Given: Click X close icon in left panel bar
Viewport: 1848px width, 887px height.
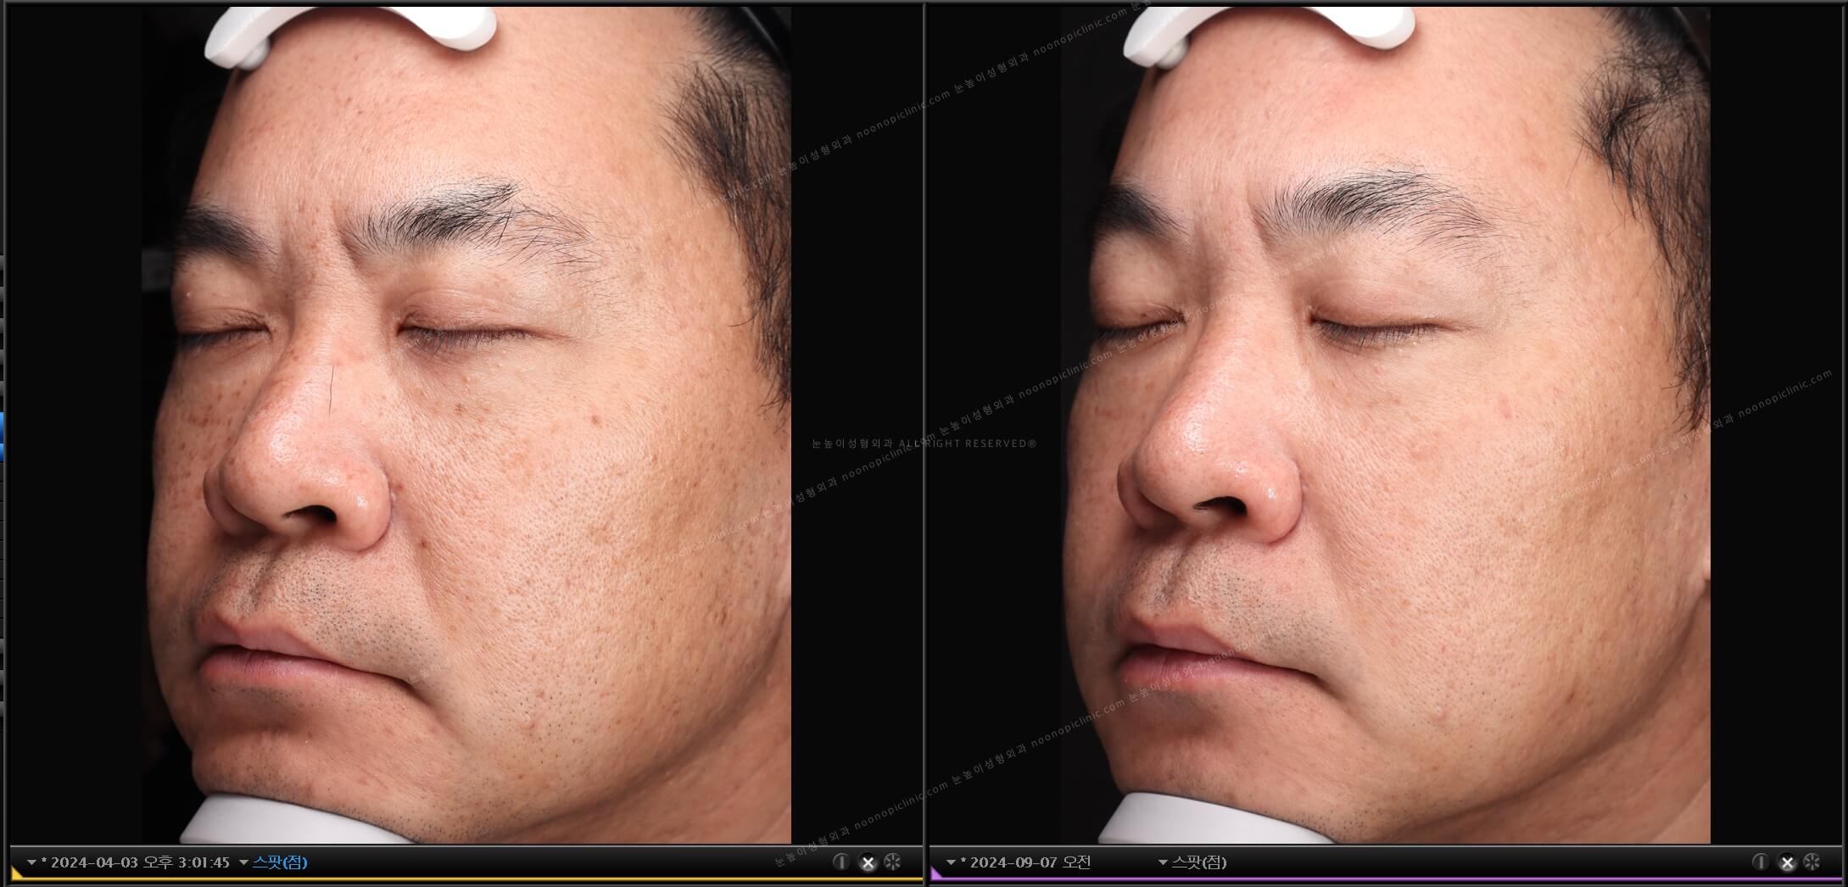Looking at the screenshot, I should [867, 862].
